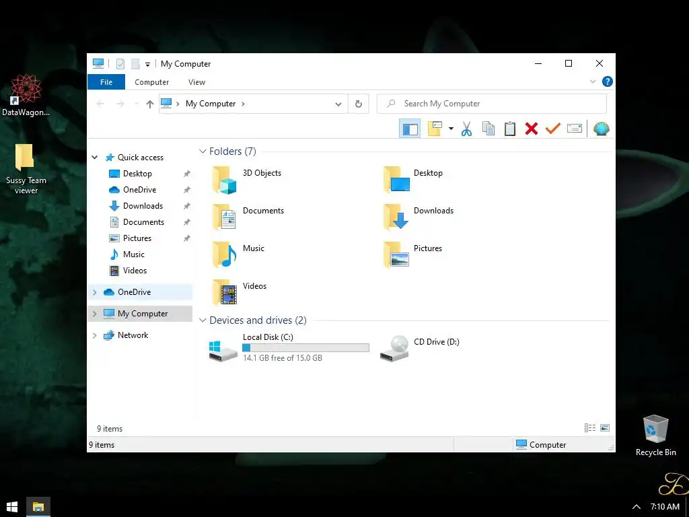The height and width of the screenshot is (517, 689).
Task: Click the 7:10 AM taskbar clock
Action: tap(665, 507)
